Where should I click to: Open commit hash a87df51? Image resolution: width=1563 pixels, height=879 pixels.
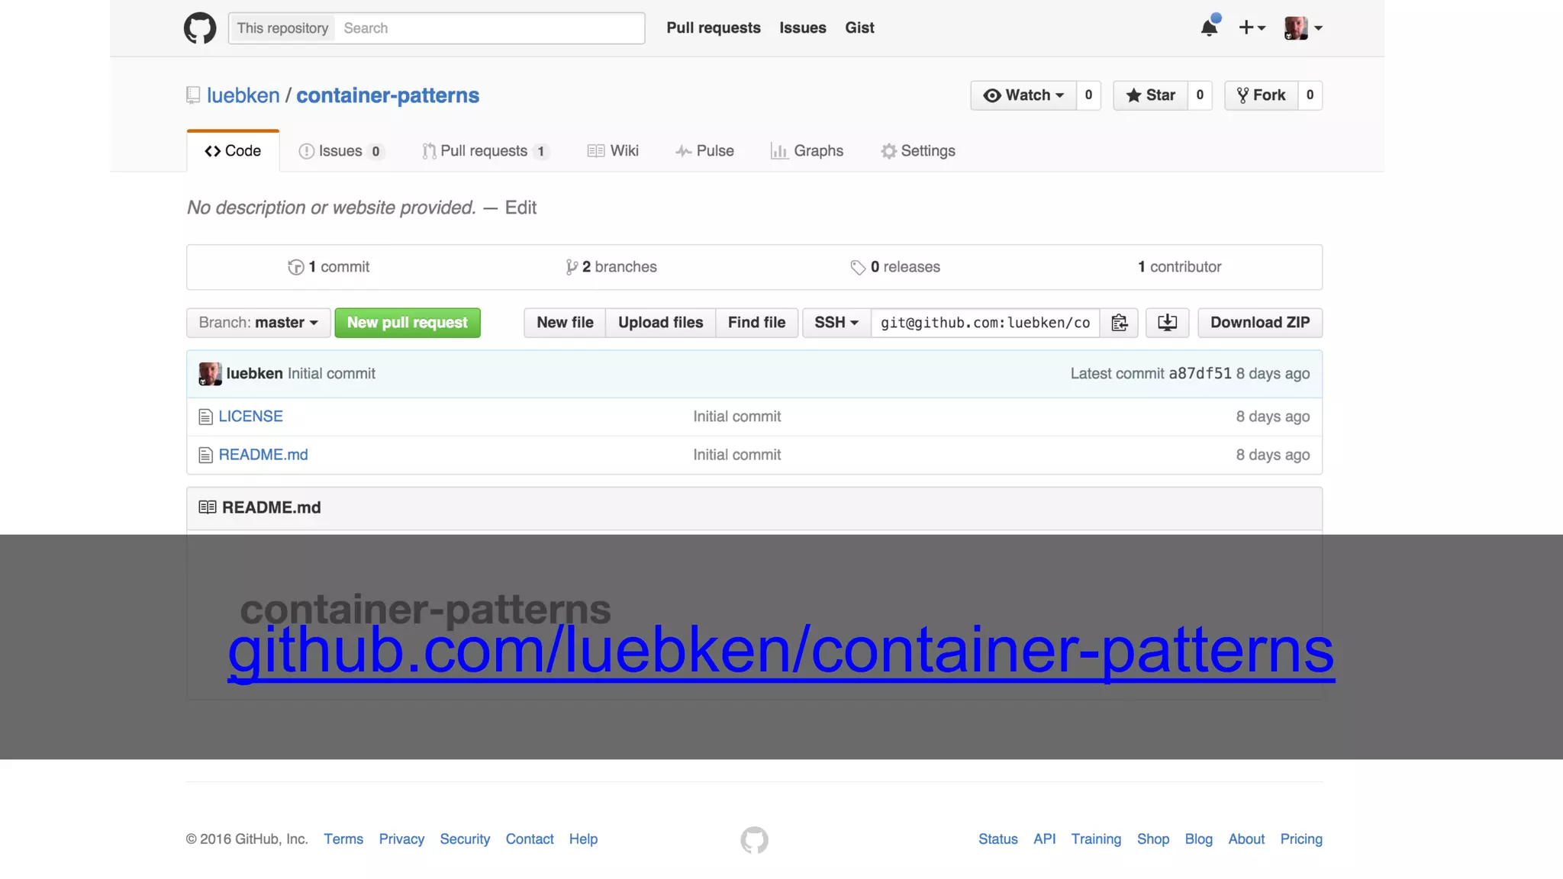[x=1200, y=374]
